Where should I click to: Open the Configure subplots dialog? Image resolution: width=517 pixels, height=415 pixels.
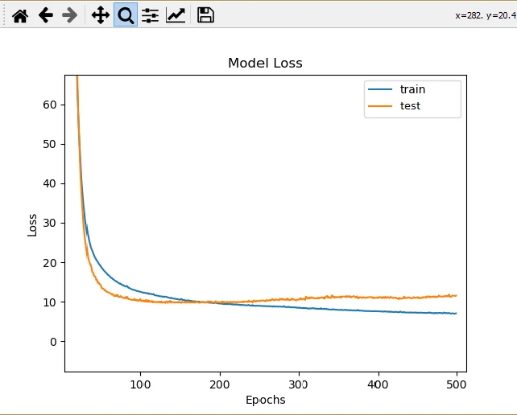(x=150, y=15)
